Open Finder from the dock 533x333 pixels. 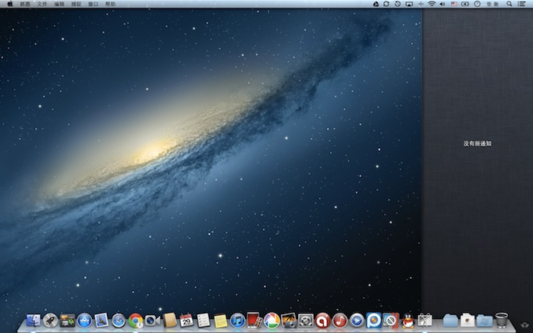point(33,320)
